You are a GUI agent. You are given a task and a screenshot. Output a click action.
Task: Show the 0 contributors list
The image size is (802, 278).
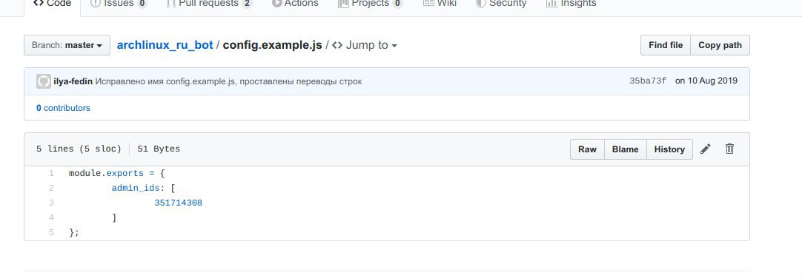click(63, 108)
